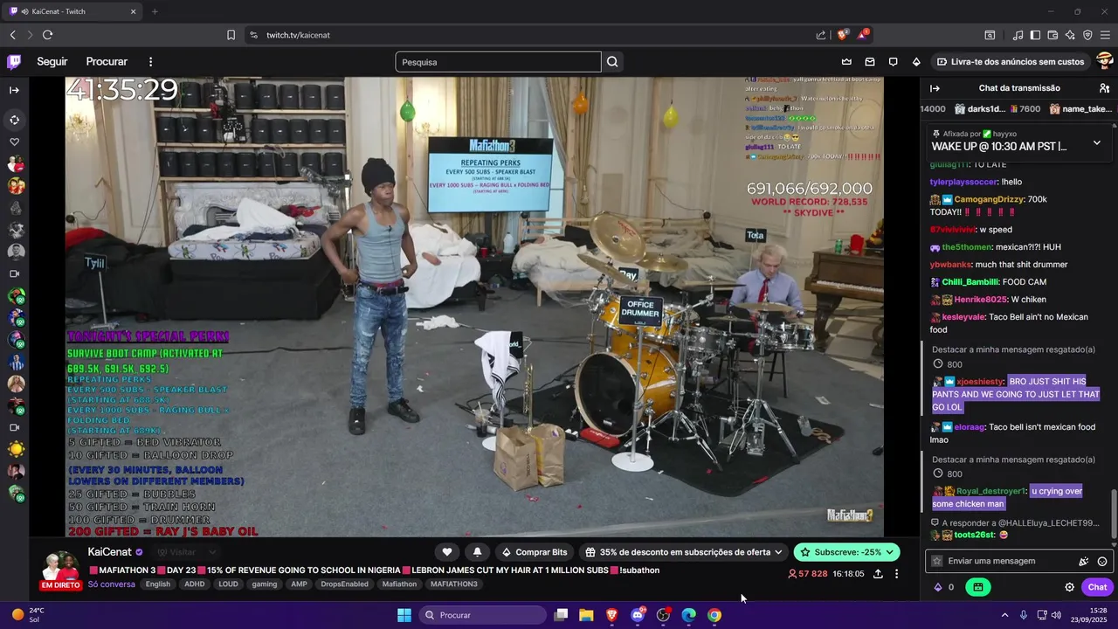Open the 35% de desconto gift subscriptions dropdown
Image resolution: width=1118 pixels, height=629 pixels.
684,552
